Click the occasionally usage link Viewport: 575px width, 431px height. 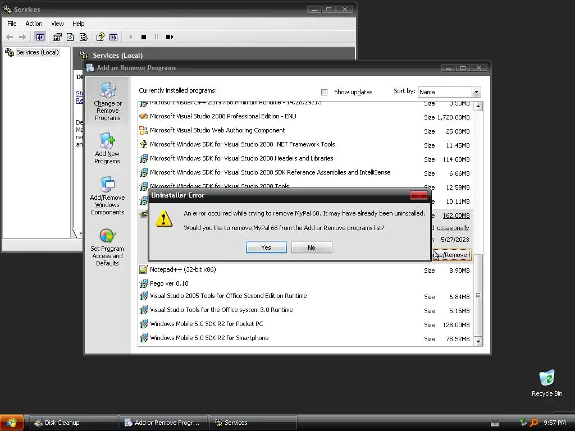pos(453,228)
